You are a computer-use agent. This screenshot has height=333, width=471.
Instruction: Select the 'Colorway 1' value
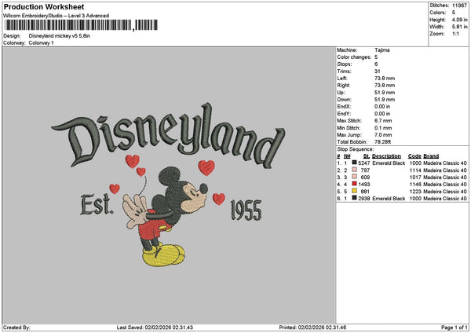coord(41,43)
